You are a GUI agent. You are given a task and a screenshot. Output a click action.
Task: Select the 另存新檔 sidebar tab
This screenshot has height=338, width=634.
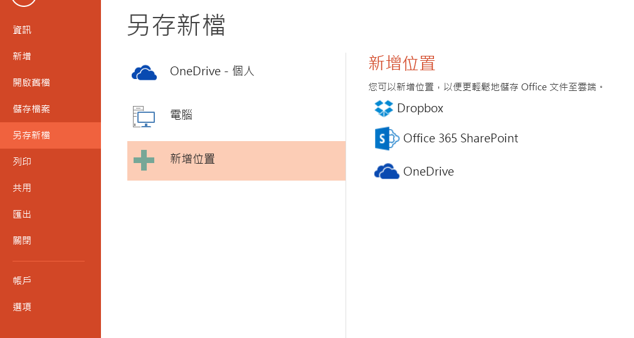point(50,135)
